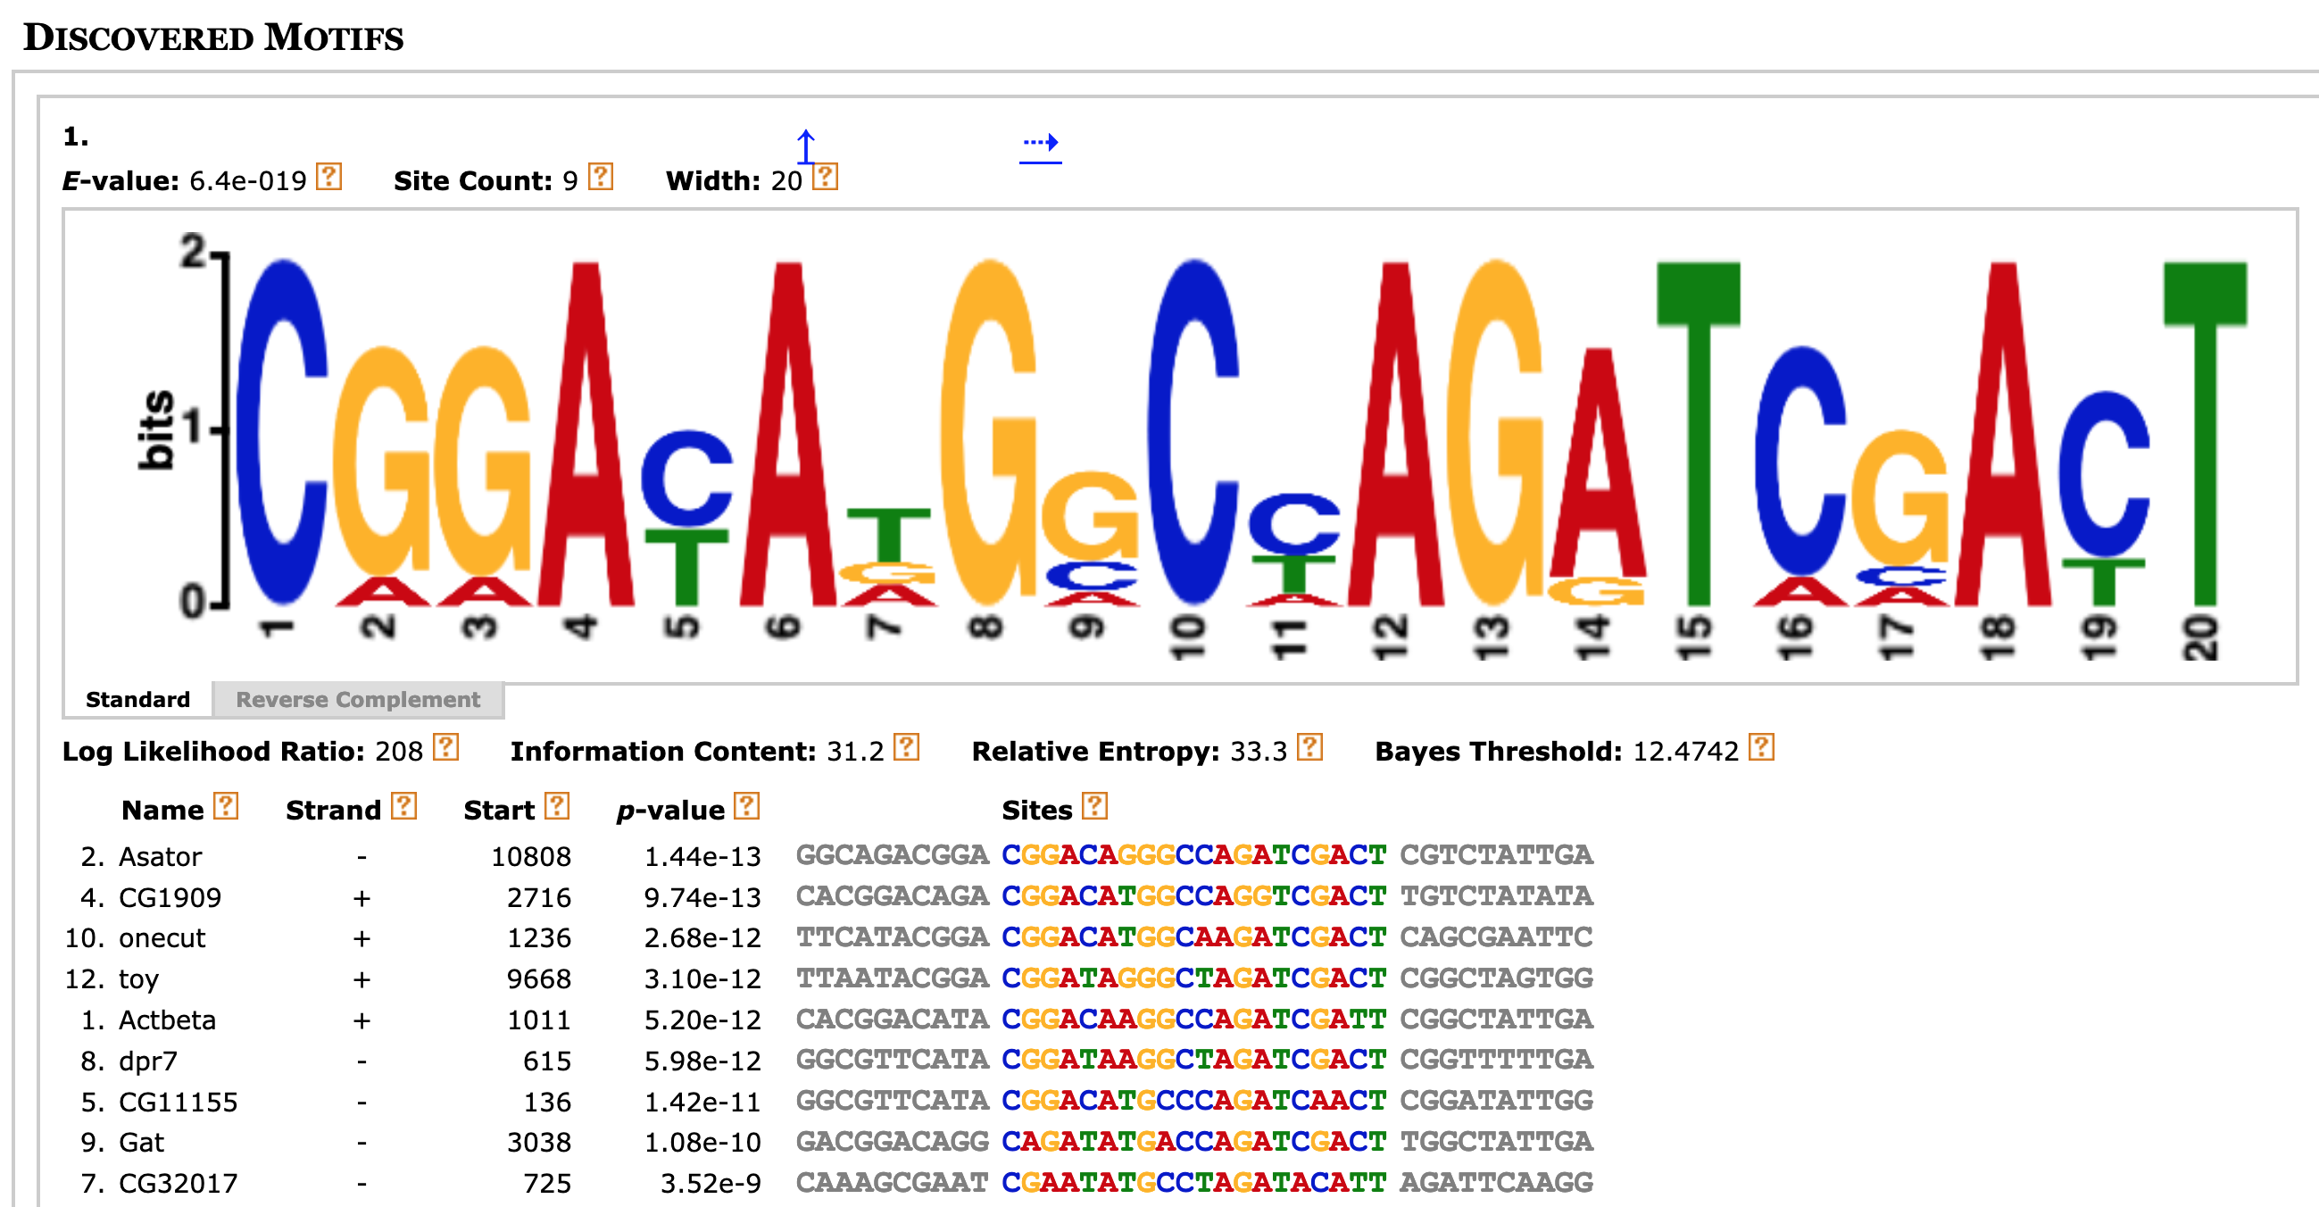Click the p-value 9.74e-13
Screen dimensions: 2319x1207
pos(703,897)
